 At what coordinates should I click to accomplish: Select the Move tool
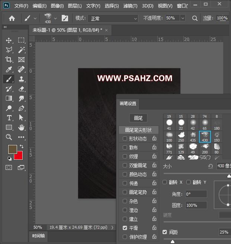pyautogui.click(x=9, y=40)
